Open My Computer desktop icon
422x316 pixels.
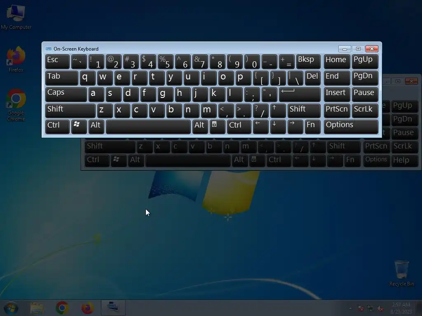(x=16, y=17)
